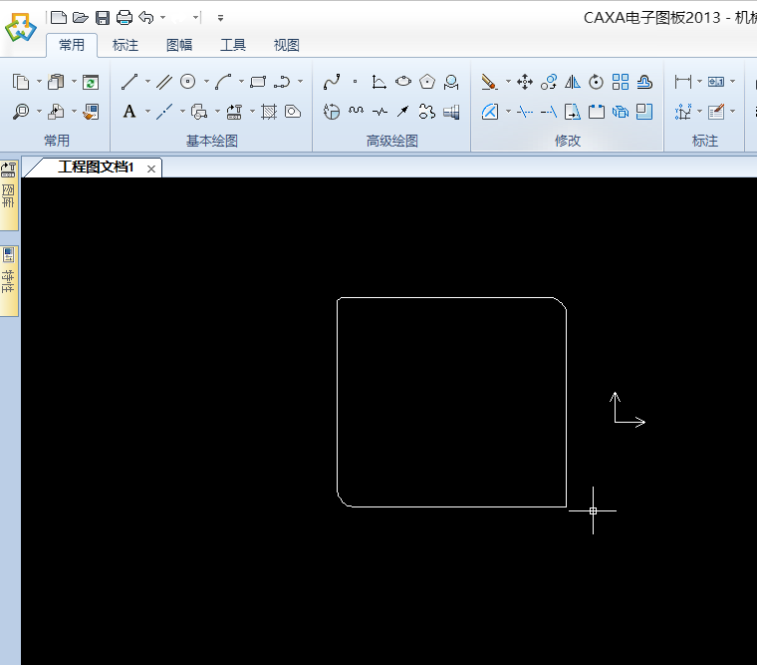Select the Polygon tool
Screen dimensions: 757x665
point(427,82)
